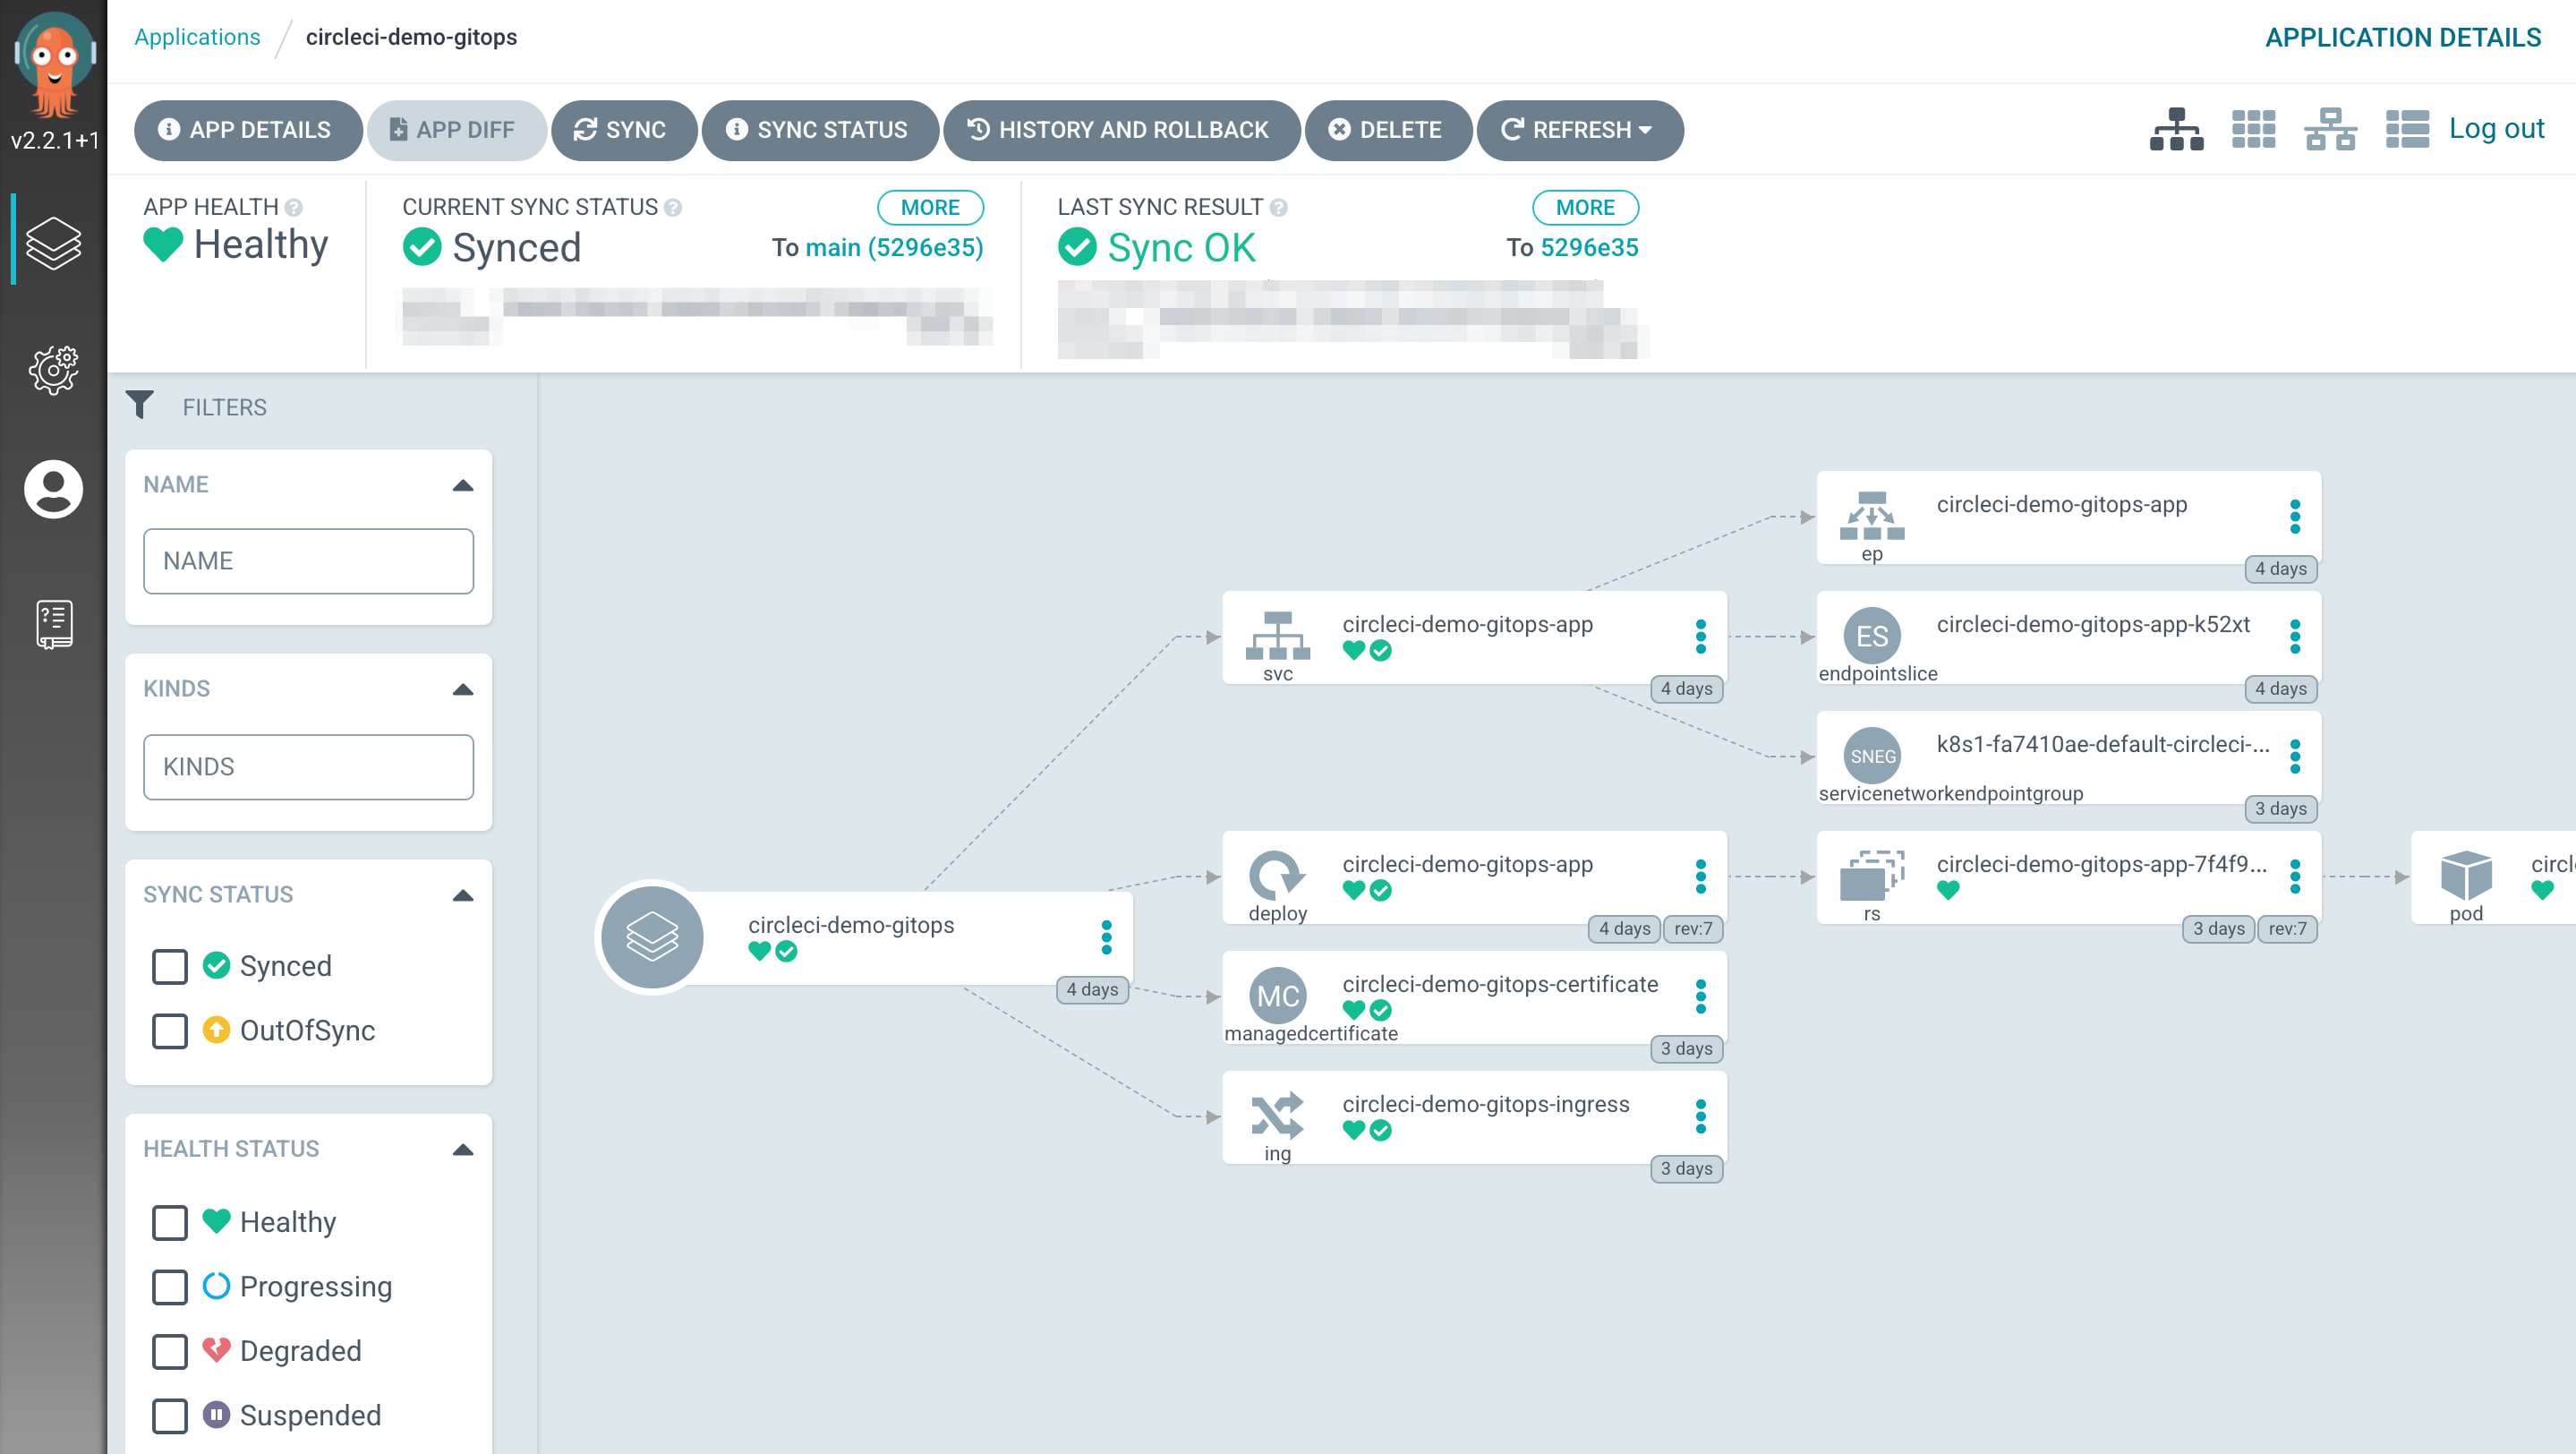
Task: Open the Last Sync 5296e35 commit link
Action: pos(1589,247)
